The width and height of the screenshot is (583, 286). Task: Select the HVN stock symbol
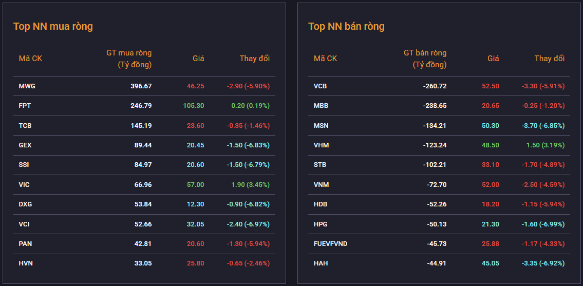(26, 263)
